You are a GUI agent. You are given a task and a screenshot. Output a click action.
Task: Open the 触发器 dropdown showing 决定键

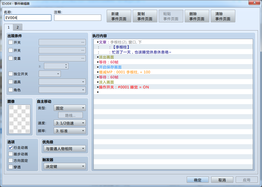[65, 166]
